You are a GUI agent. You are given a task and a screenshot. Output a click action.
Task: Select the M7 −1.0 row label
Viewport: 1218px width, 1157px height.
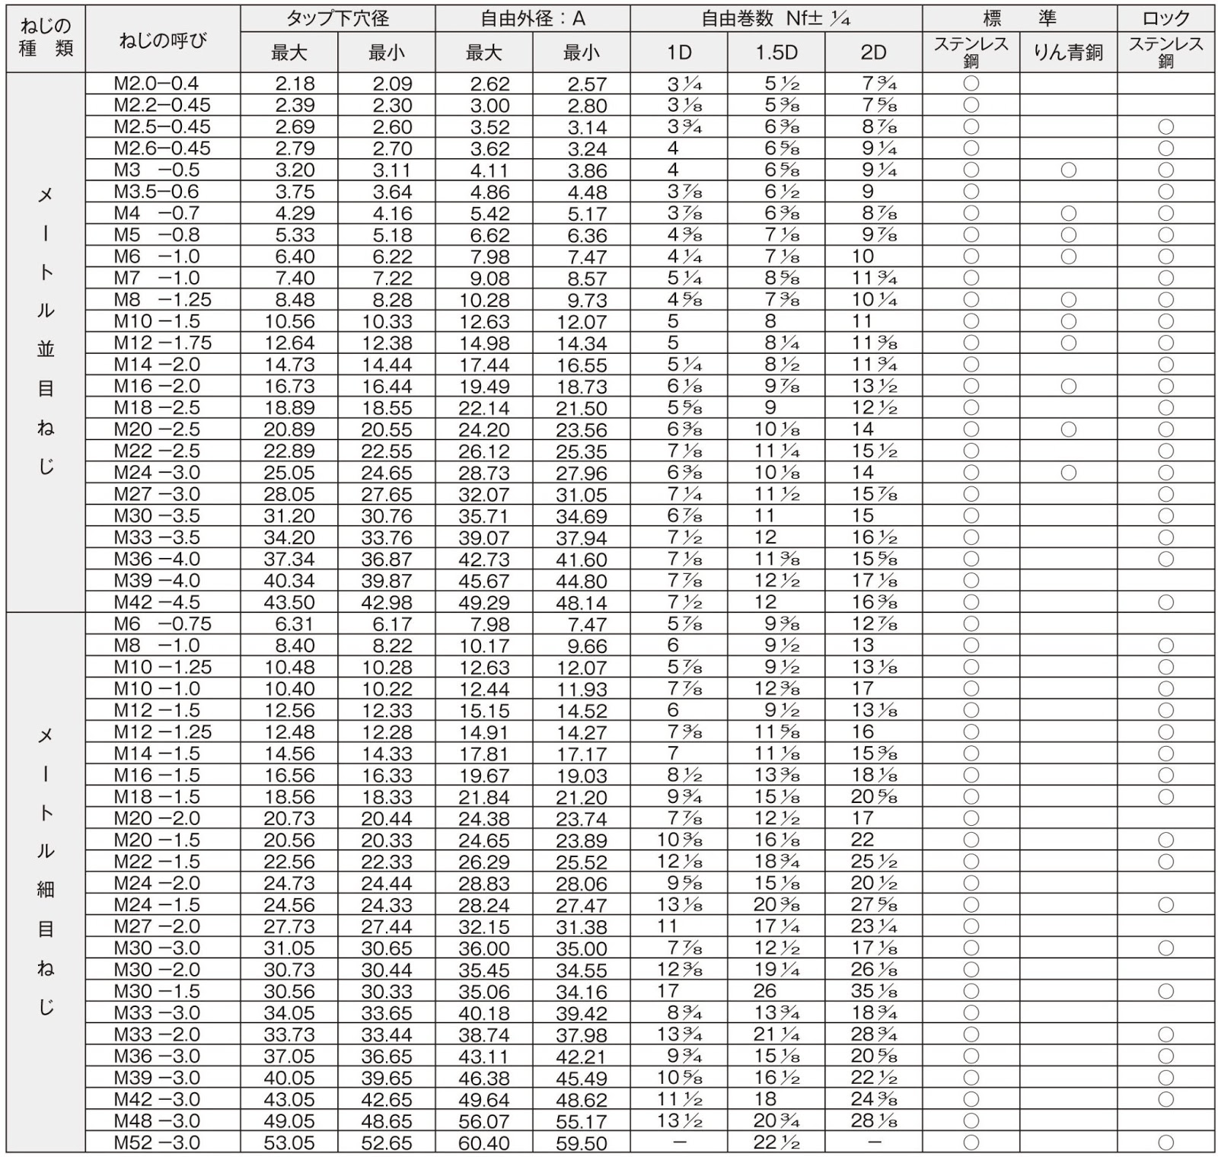tap(156, 279)
